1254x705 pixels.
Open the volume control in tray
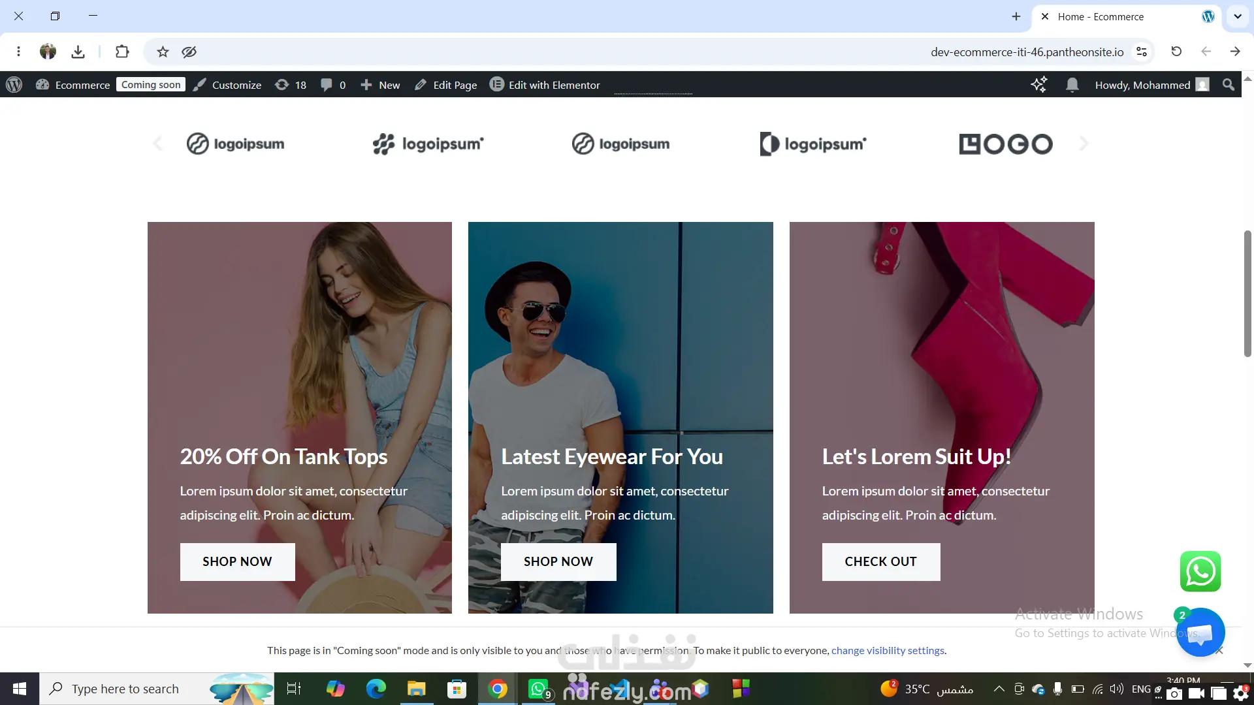pyautogui.click(x=1117, y=689)
